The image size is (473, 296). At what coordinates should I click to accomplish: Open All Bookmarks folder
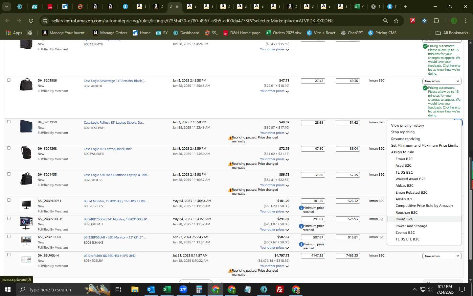pos(452,33)
